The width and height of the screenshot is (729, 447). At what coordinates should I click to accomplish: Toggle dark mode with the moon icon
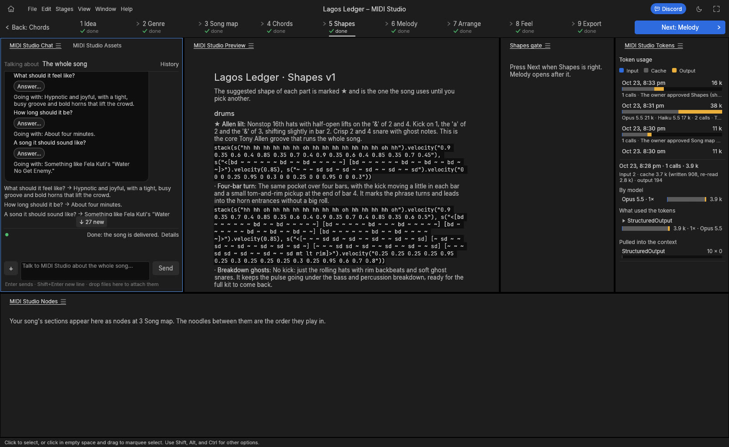(x=699, y=9)
